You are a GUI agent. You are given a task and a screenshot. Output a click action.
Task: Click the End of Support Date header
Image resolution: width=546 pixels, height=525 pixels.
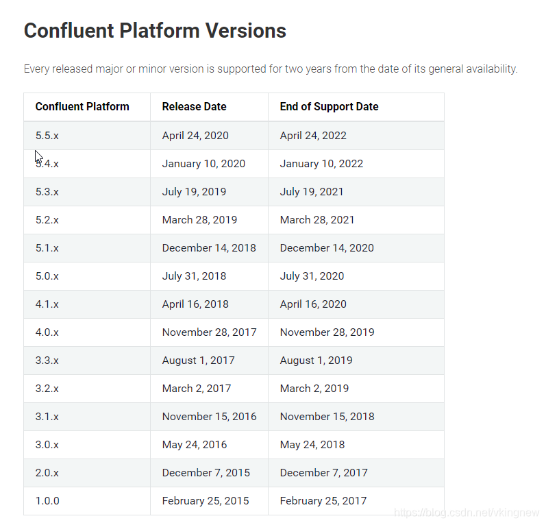click(329, 106)
